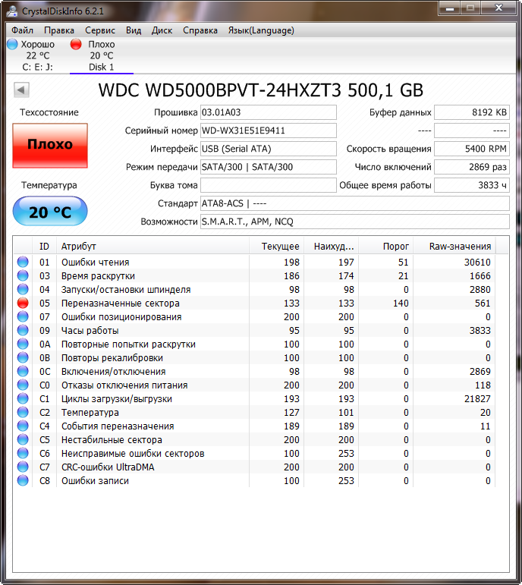Click the empty Буква тома field

(x=268, y=185)
